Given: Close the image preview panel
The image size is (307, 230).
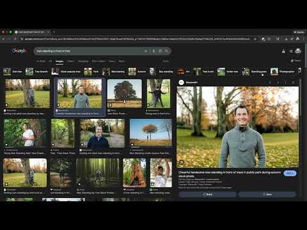Looking at the screenshot, I should [293, 82].
